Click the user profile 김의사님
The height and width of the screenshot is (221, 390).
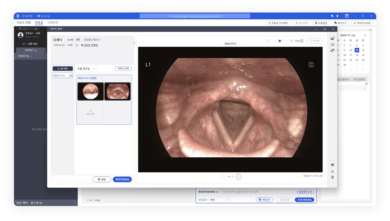(x=44, y=16)
